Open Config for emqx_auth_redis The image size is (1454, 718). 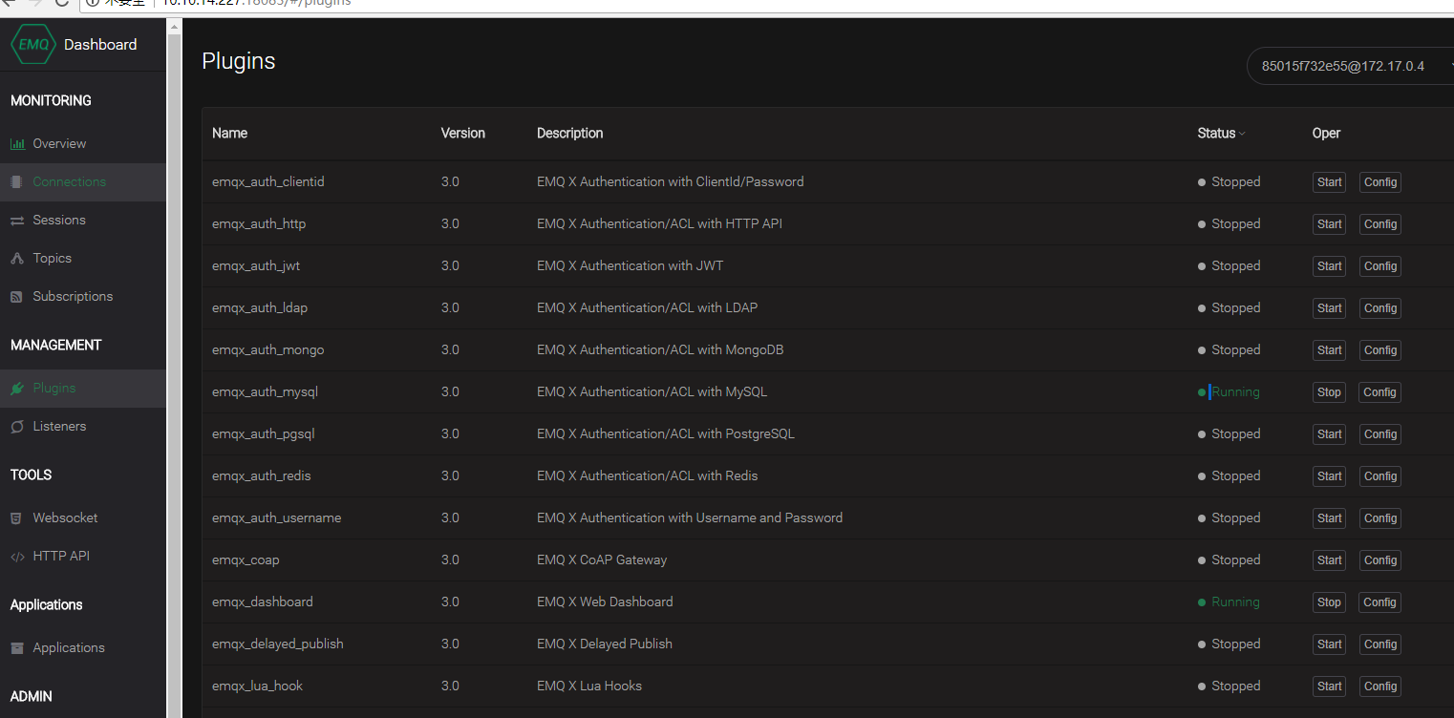click(x=1380, y=476)
